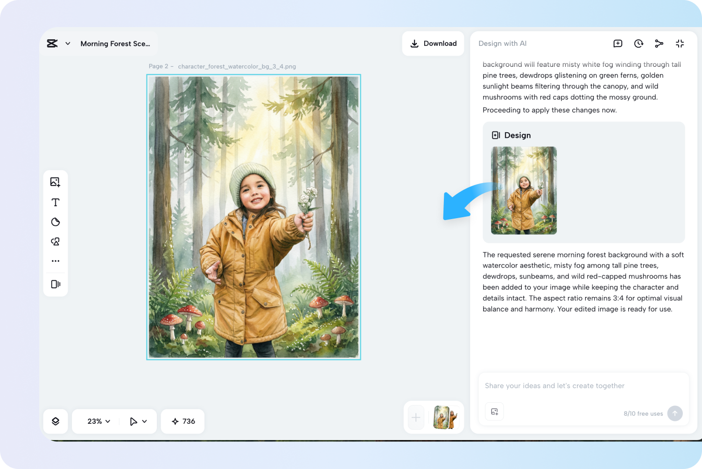Open the Design result thumbnail in chat

tap(524, 191)
